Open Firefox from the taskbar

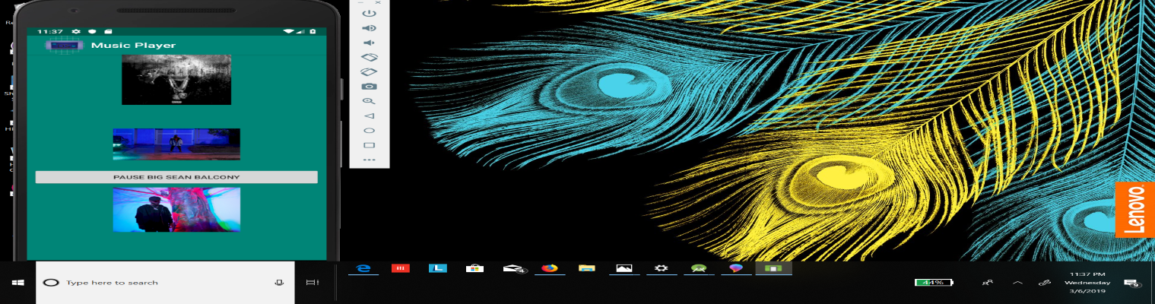point(549,268)
